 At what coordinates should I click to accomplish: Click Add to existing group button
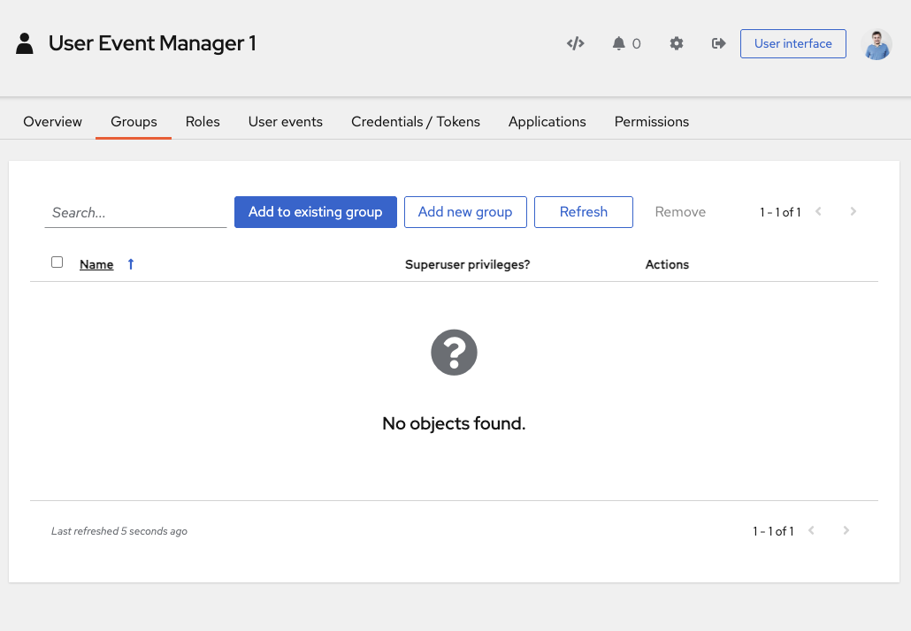coord(316,212)
